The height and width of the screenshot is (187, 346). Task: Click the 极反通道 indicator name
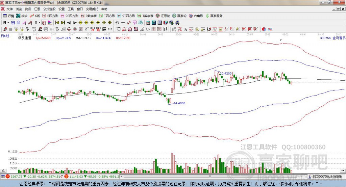(25, 38)
